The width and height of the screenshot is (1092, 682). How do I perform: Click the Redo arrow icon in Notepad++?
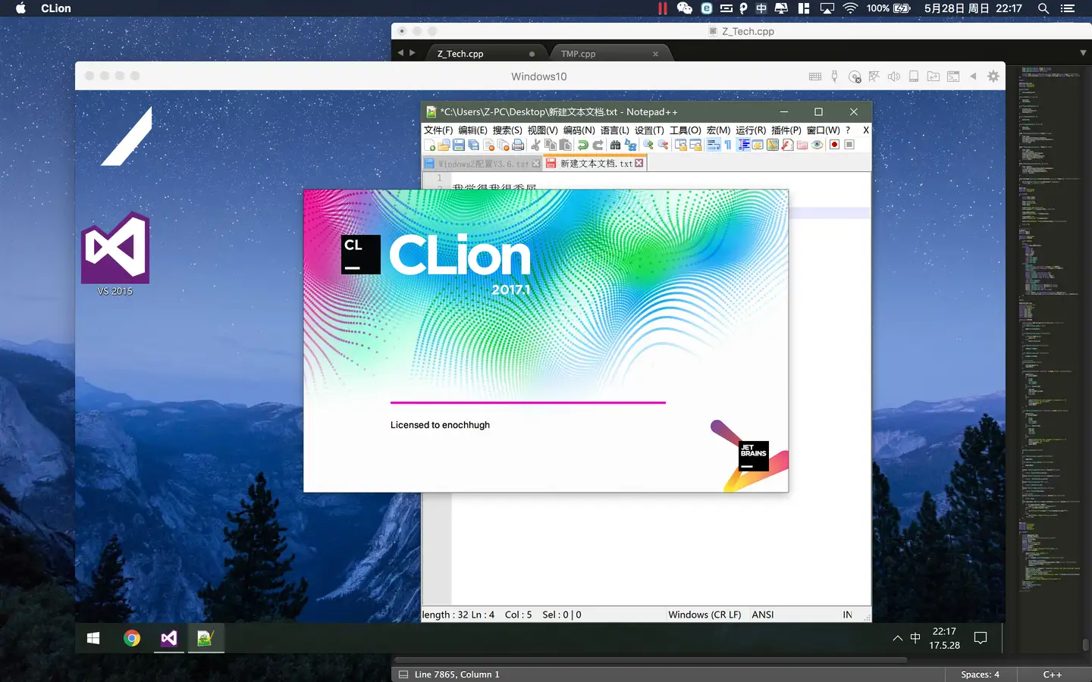tap(598, 145)
